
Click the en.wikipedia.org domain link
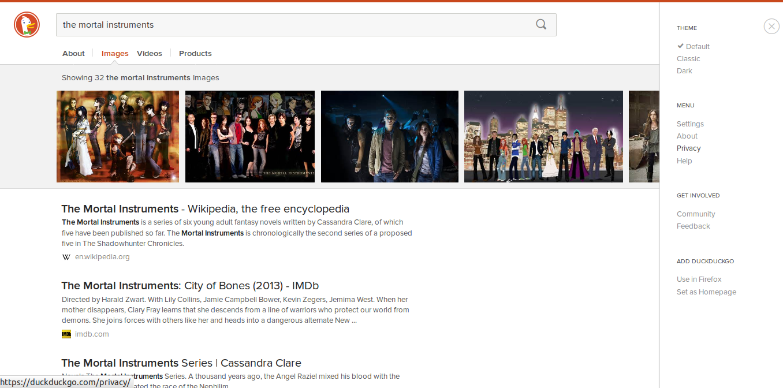(x=102, y=257)
